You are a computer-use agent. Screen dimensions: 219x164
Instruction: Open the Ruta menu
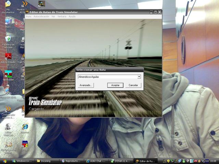[28, 16]
